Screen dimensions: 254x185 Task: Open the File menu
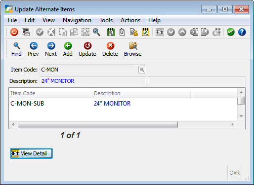(x=12, y=20)
